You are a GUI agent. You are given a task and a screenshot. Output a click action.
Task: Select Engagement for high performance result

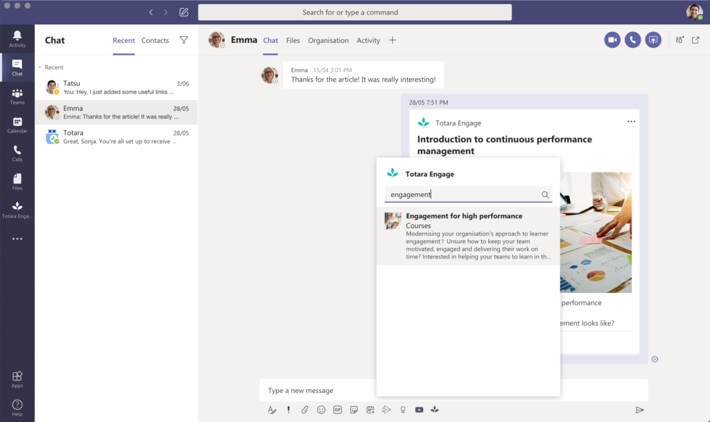[468, 236]
